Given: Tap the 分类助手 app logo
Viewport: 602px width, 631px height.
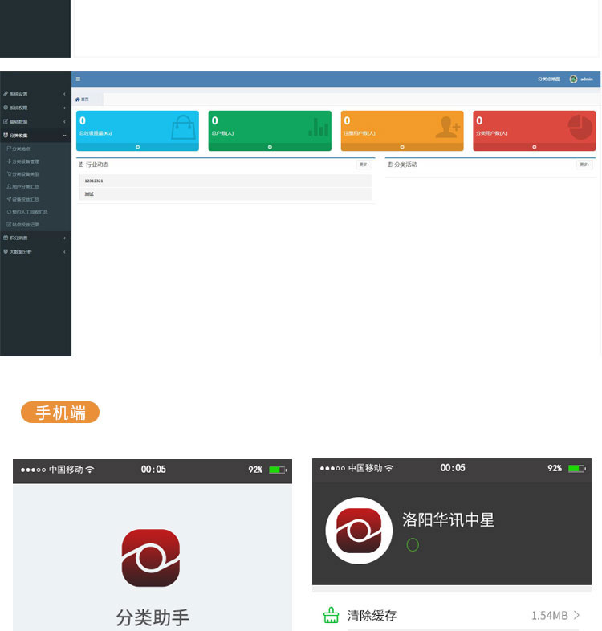Looking at the screenshot, I should [151, 558].
